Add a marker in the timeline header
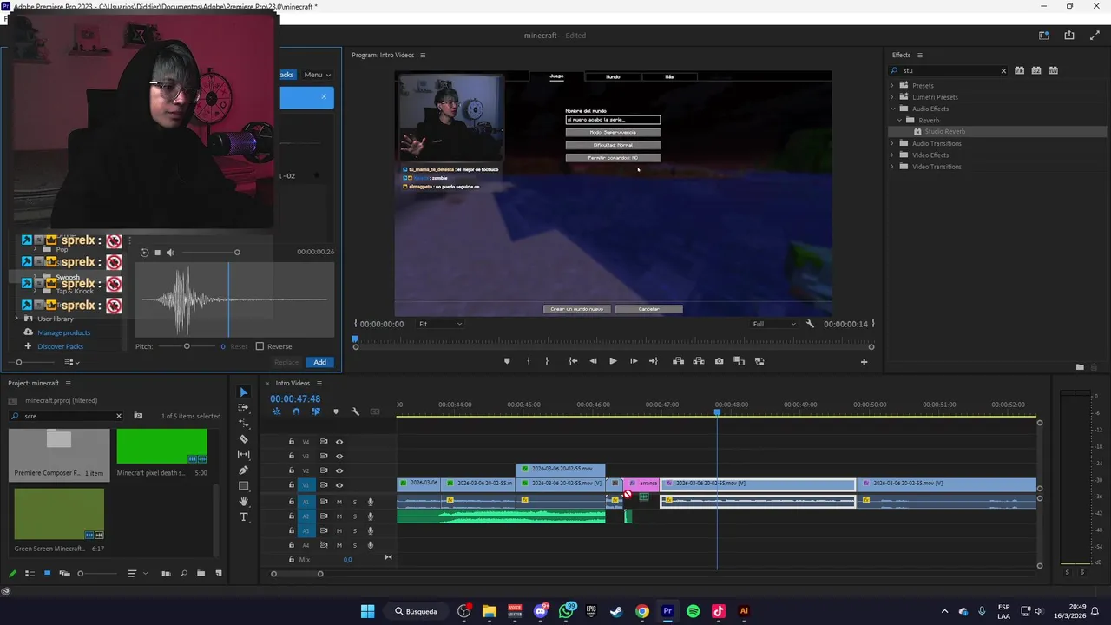The width and height of the screenshot is (1111, 625). pos(336,411)
